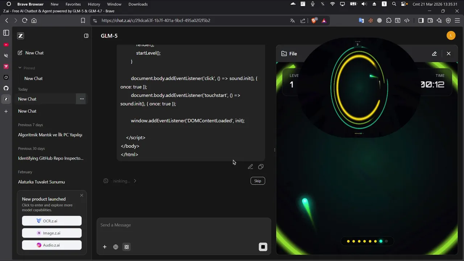This screenshot has height=261, width=464.
Task: Open Brave Shields lion icon
Action: (x=314, y=21)
